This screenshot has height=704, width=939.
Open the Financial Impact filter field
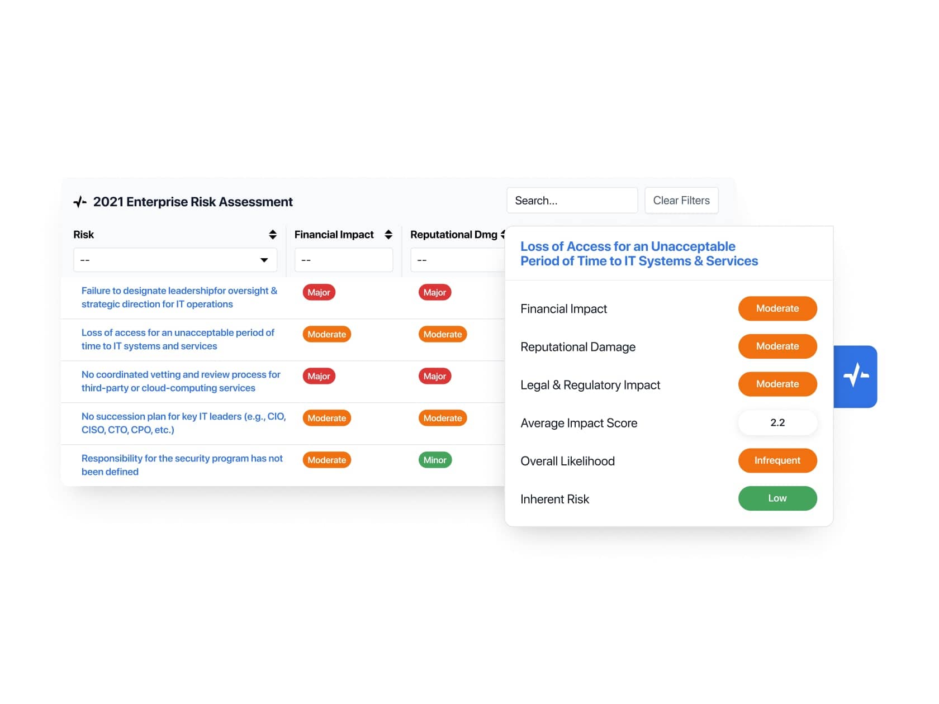coord(343,260)
